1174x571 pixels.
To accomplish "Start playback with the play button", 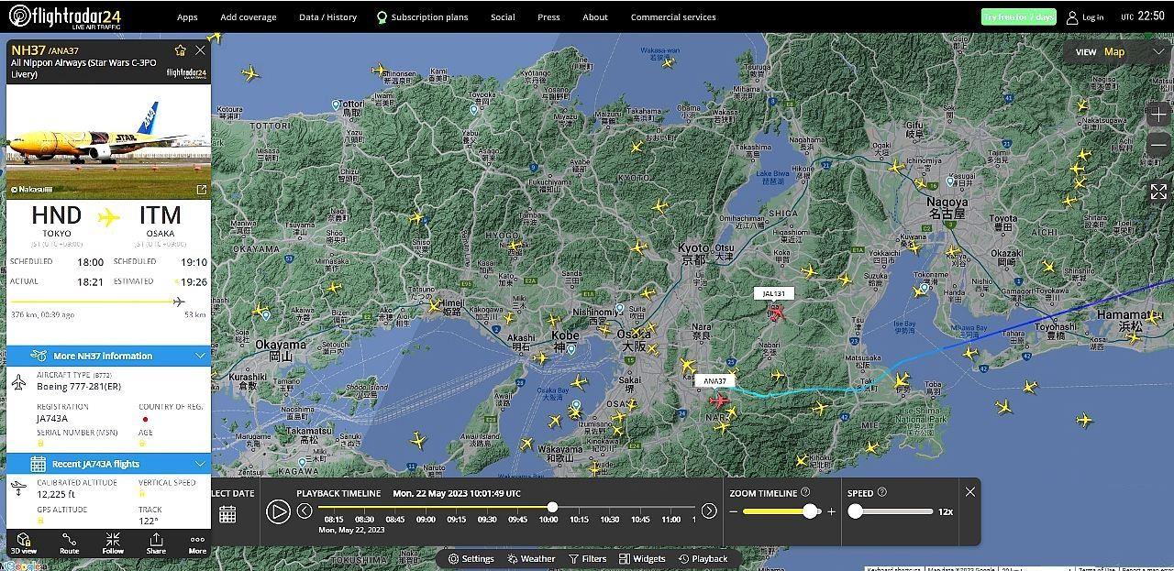I will 278,511.
